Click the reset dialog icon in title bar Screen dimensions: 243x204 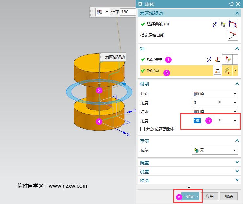click(x=231, y=4)
